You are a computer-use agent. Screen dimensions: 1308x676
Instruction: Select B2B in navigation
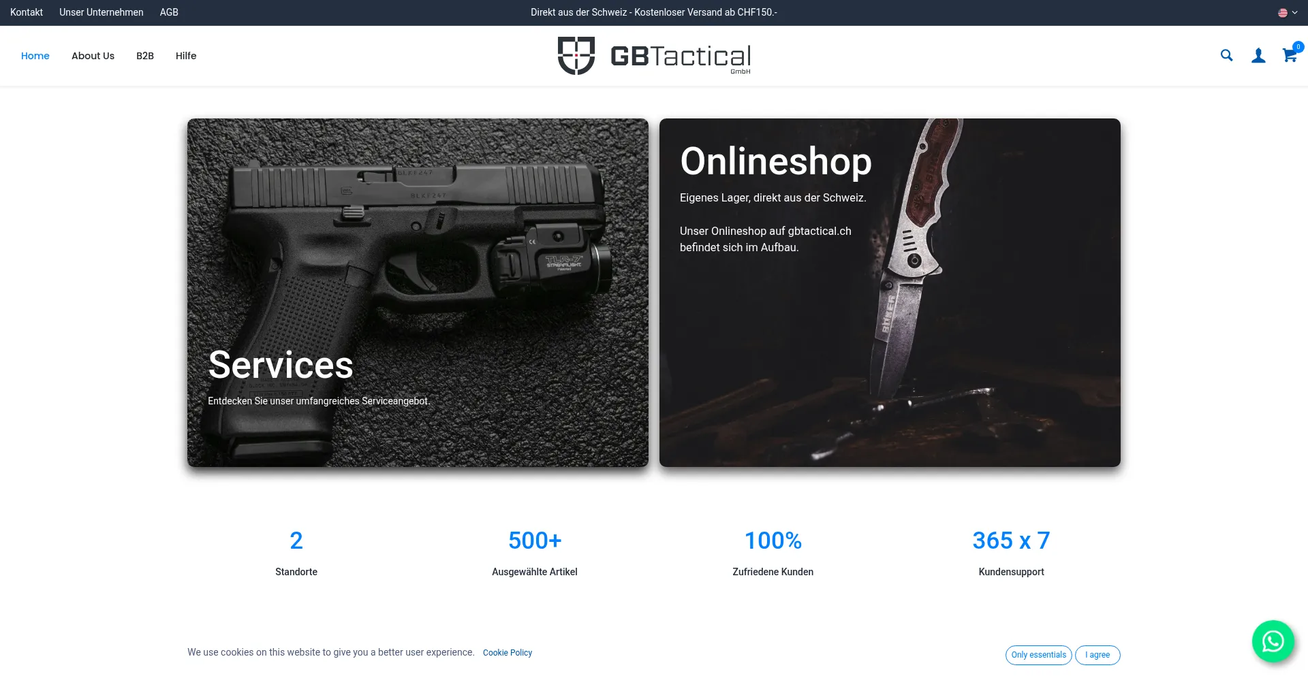coord(145,56)
